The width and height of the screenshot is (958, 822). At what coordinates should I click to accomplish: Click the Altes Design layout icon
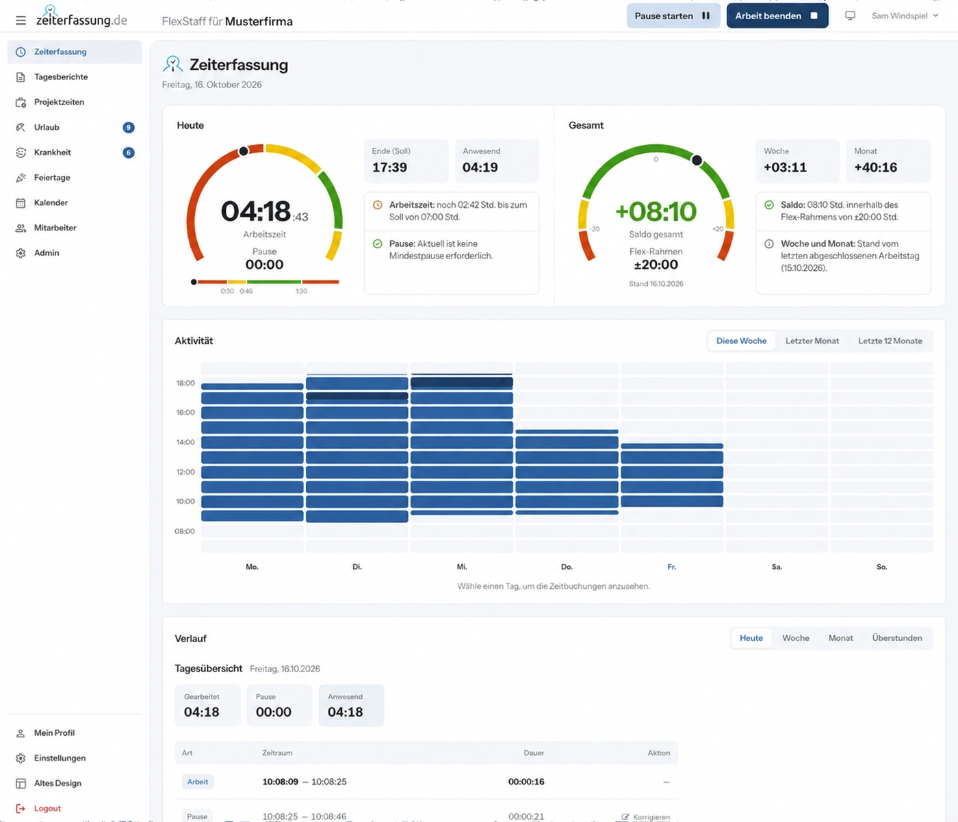[x=21, y=784]
